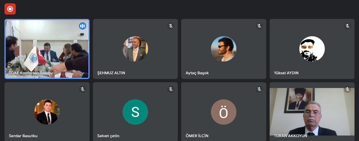
Task: Click the green S avatar circle
Action: tap(135, 112)
